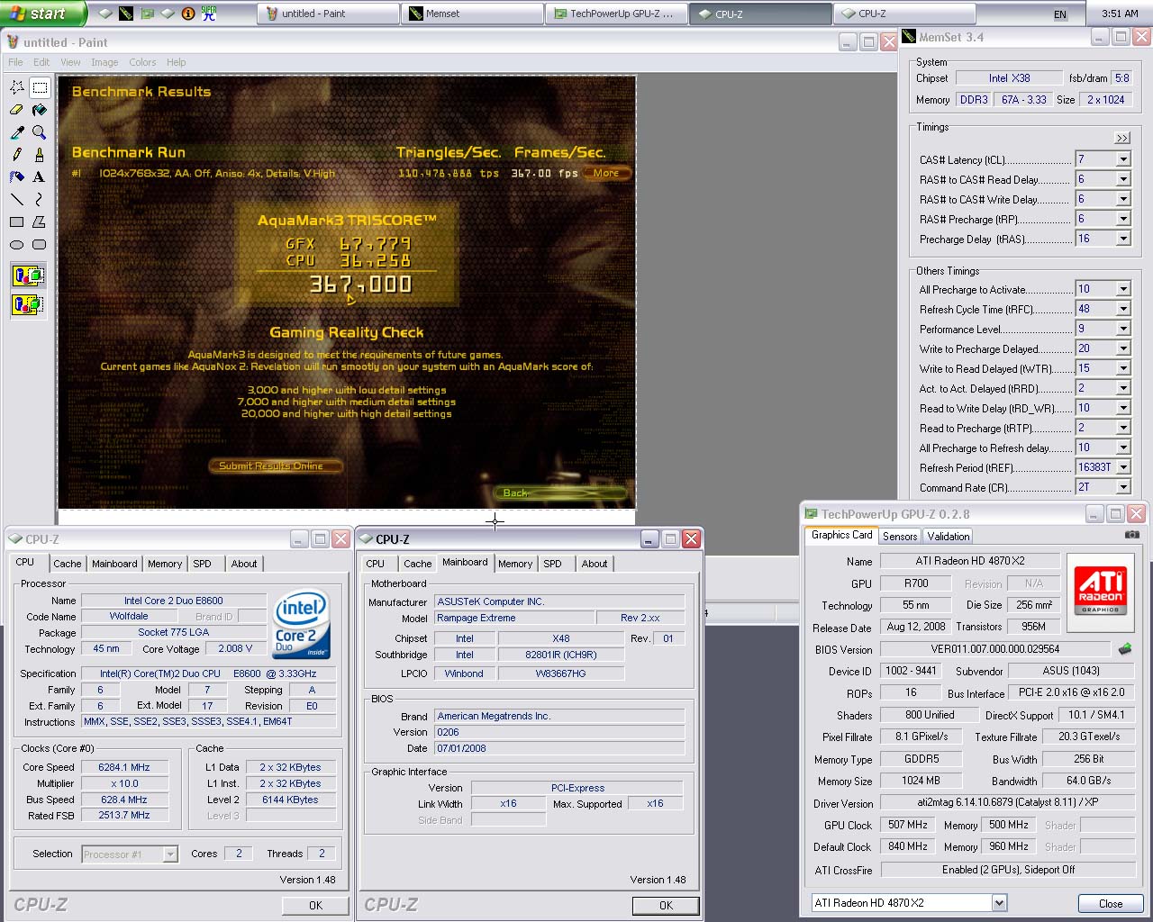Open Memory tab in CPU-Z Motherboard window

[515, 564]
